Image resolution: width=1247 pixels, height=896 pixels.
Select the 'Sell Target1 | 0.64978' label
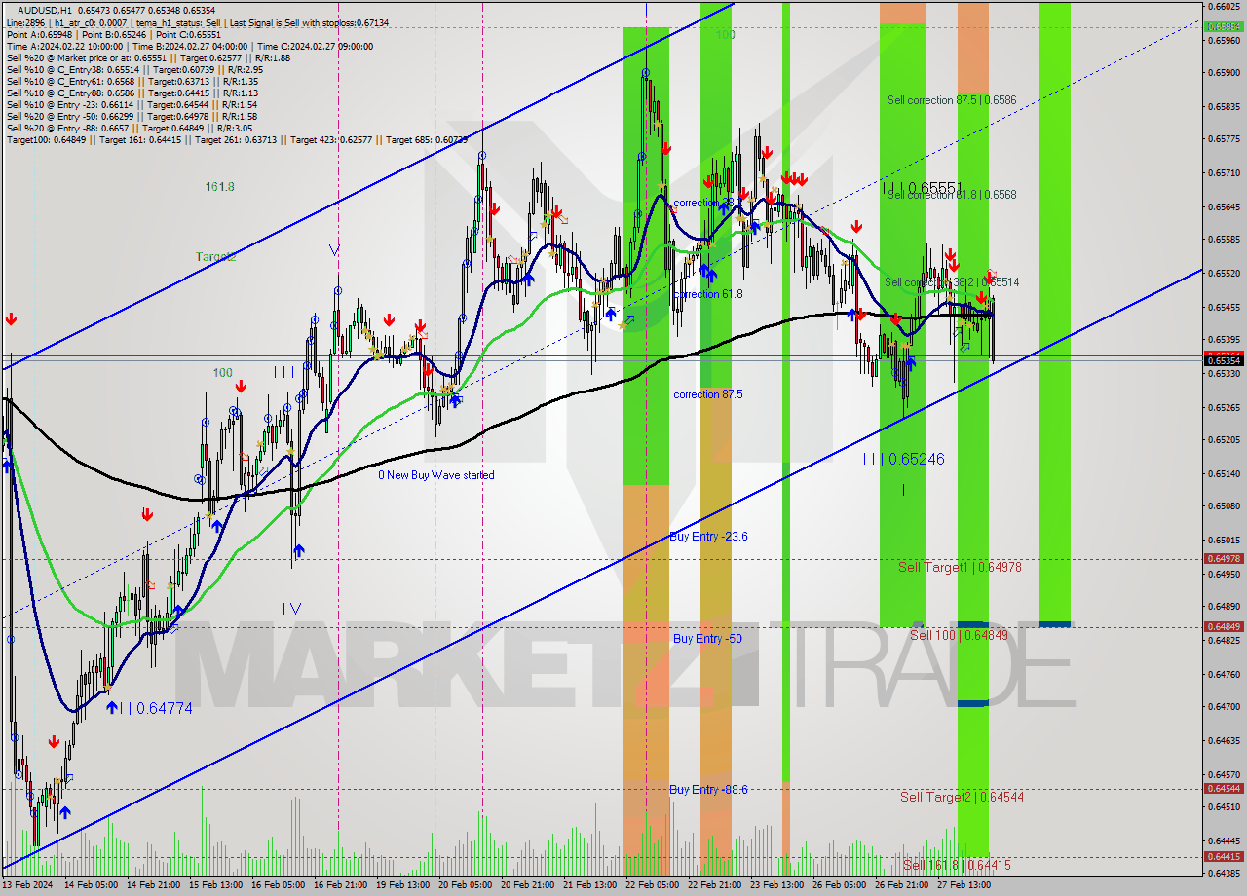pyautogui.click(x=960, y=567)
